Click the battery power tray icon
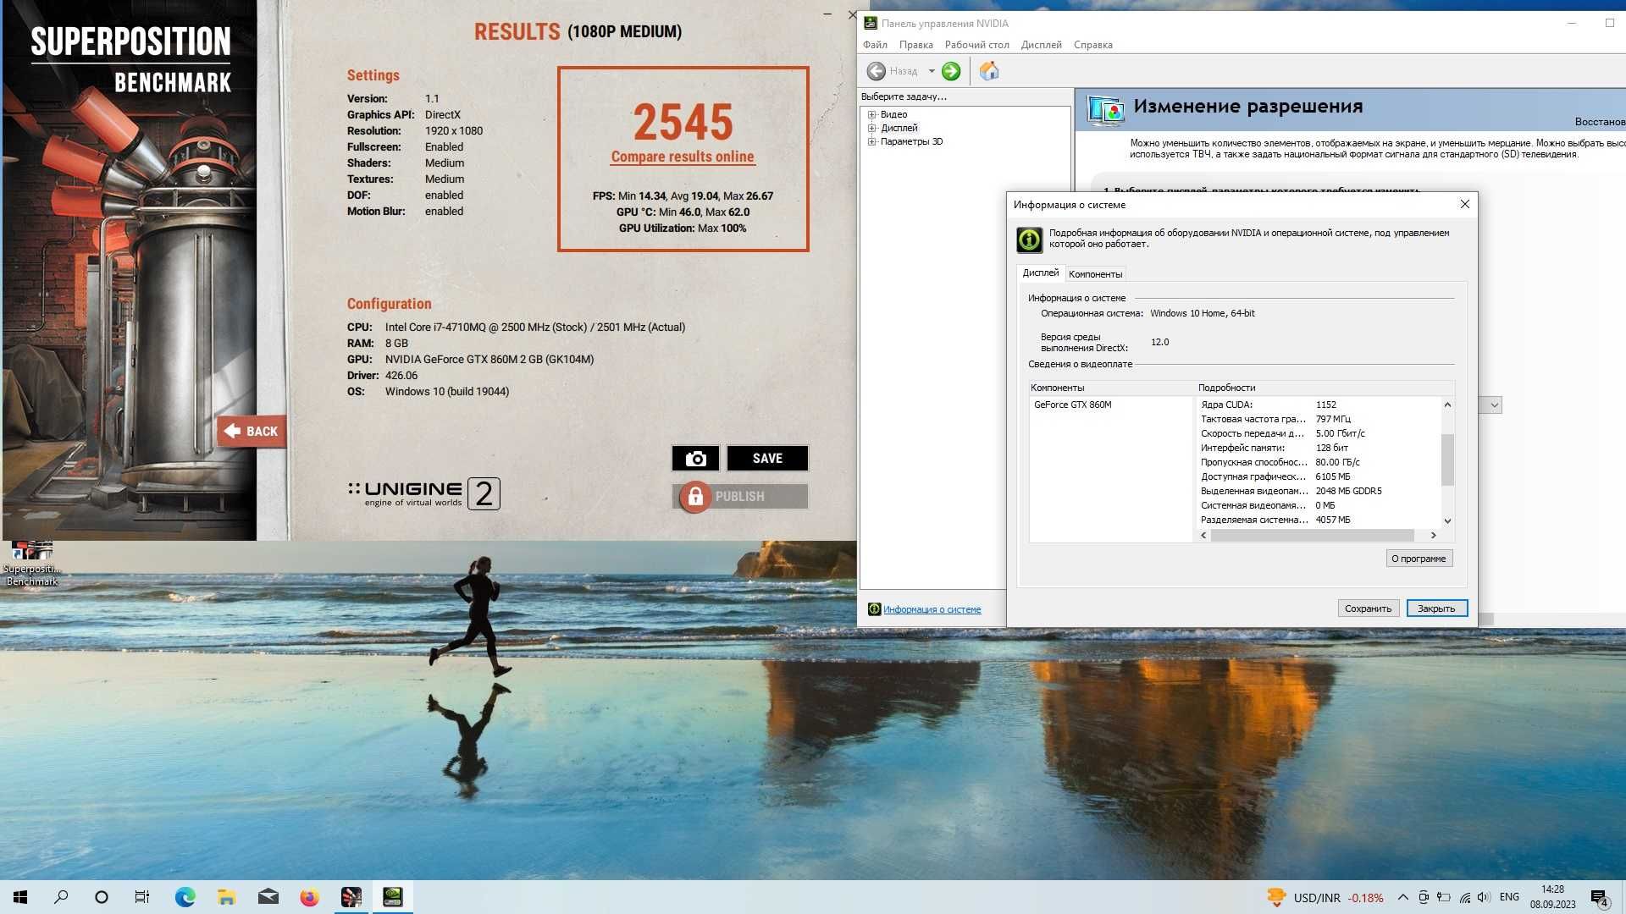The height and width of the screenshot is (914, 1626). pos(1444,897)
